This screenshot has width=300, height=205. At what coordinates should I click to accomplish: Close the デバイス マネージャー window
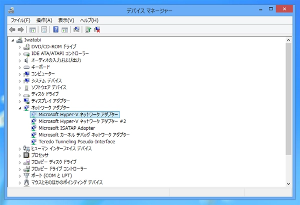tap(284, 9)
